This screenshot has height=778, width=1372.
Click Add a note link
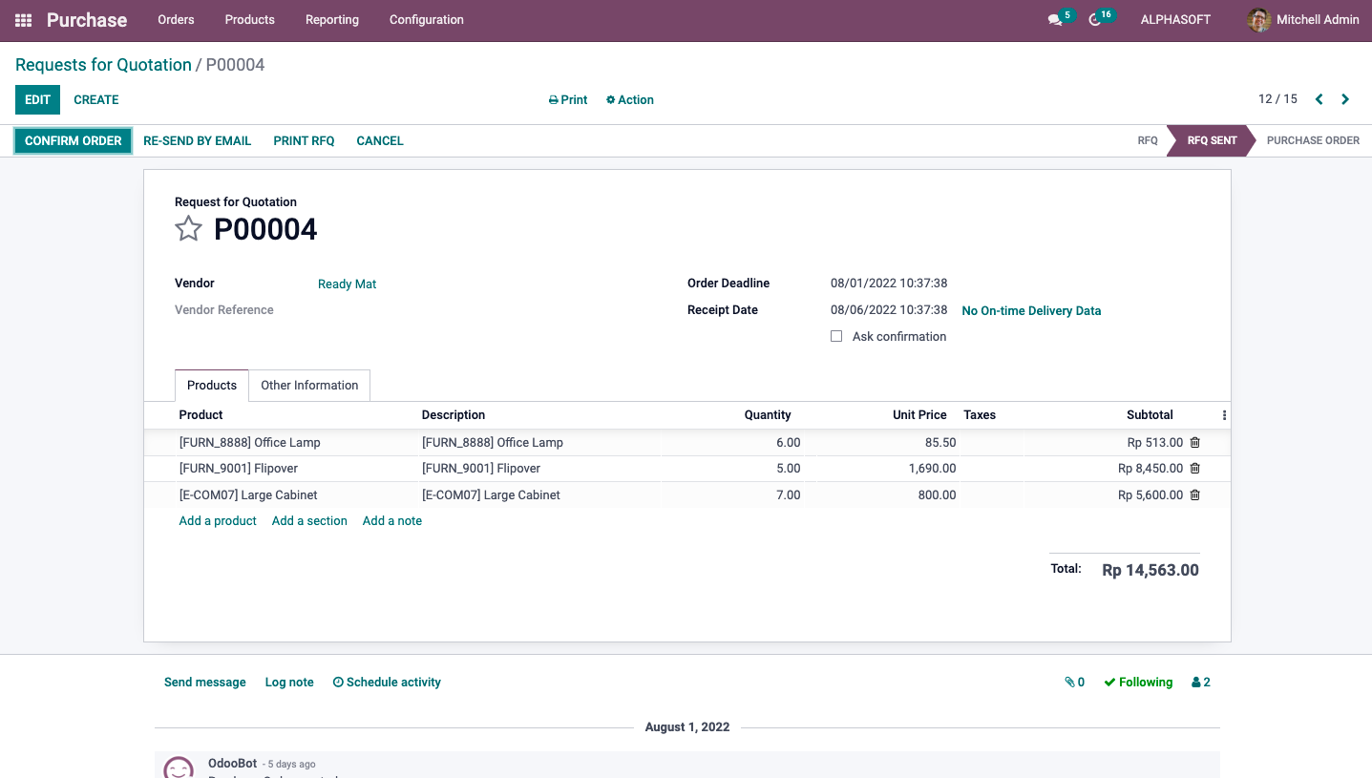[x=392, y=521]
